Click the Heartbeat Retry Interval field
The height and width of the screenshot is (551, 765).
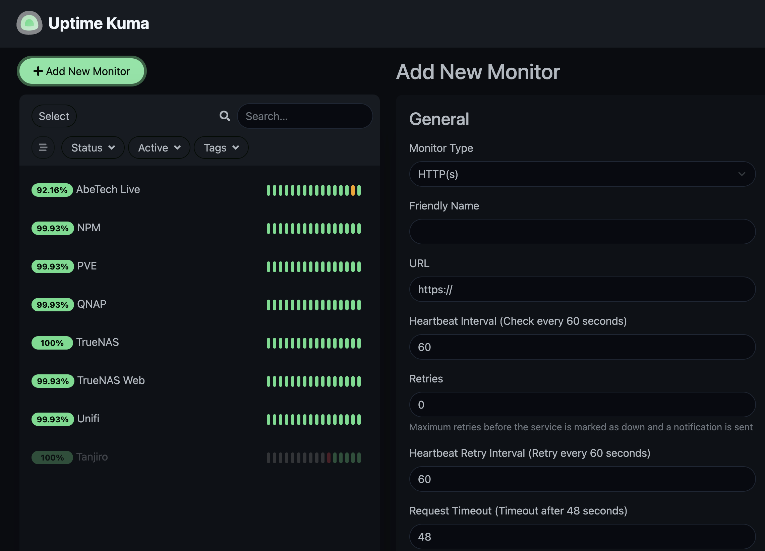[x=582, y=479]
